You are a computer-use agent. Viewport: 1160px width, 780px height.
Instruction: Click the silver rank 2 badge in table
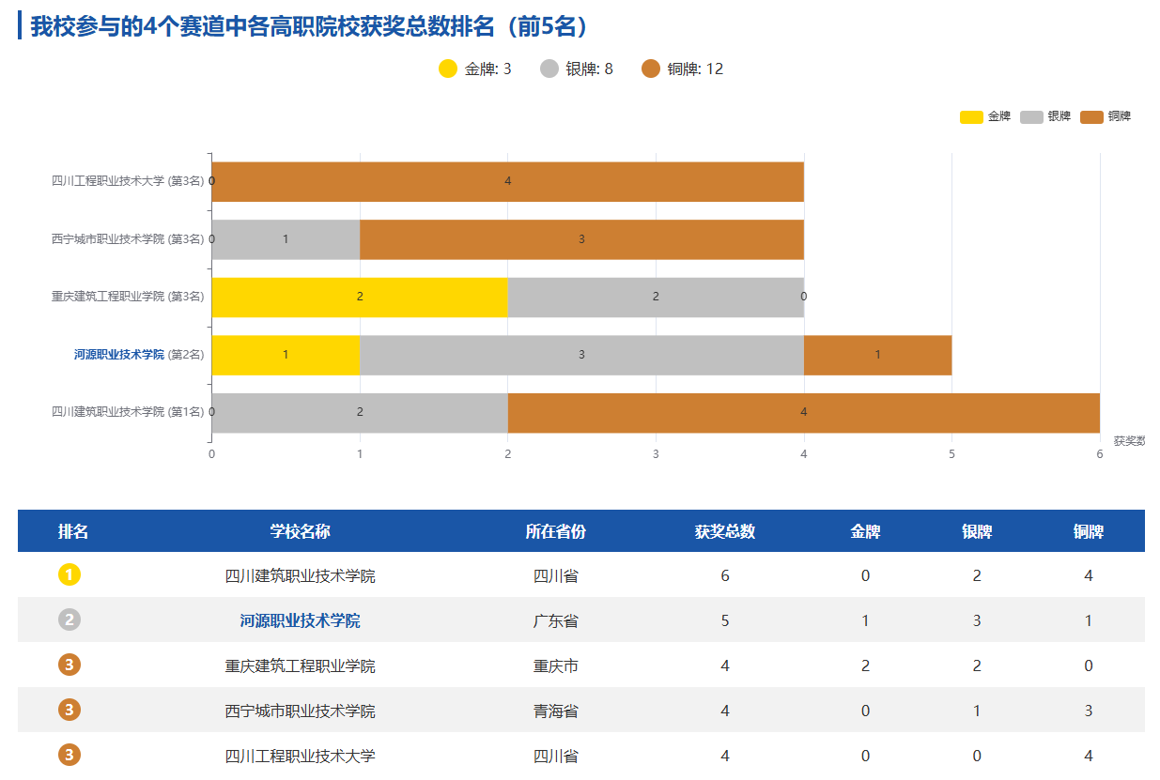tap(70, 619)
